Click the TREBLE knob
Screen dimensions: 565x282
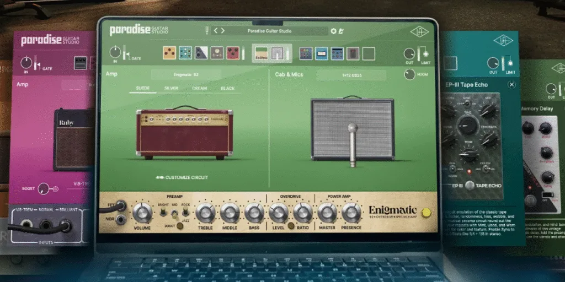[205, 213]
